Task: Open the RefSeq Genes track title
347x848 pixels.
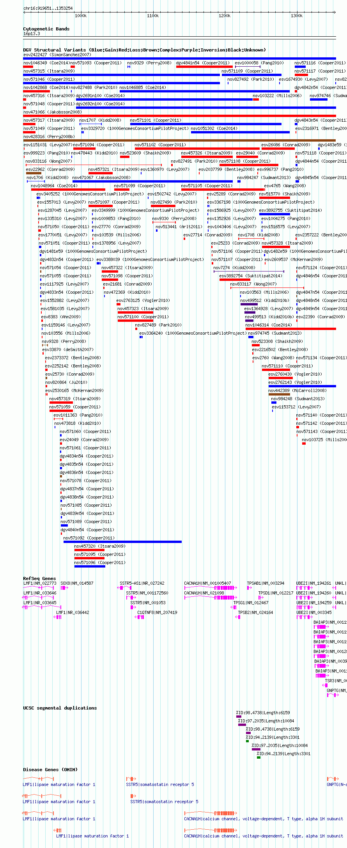Action: pos(39,578)
